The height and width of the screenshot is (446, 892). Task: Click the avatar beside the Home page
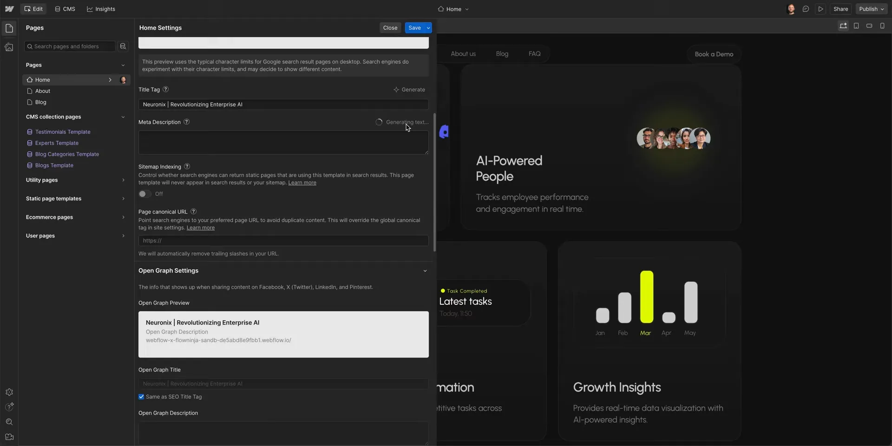(x=123, y=80)
